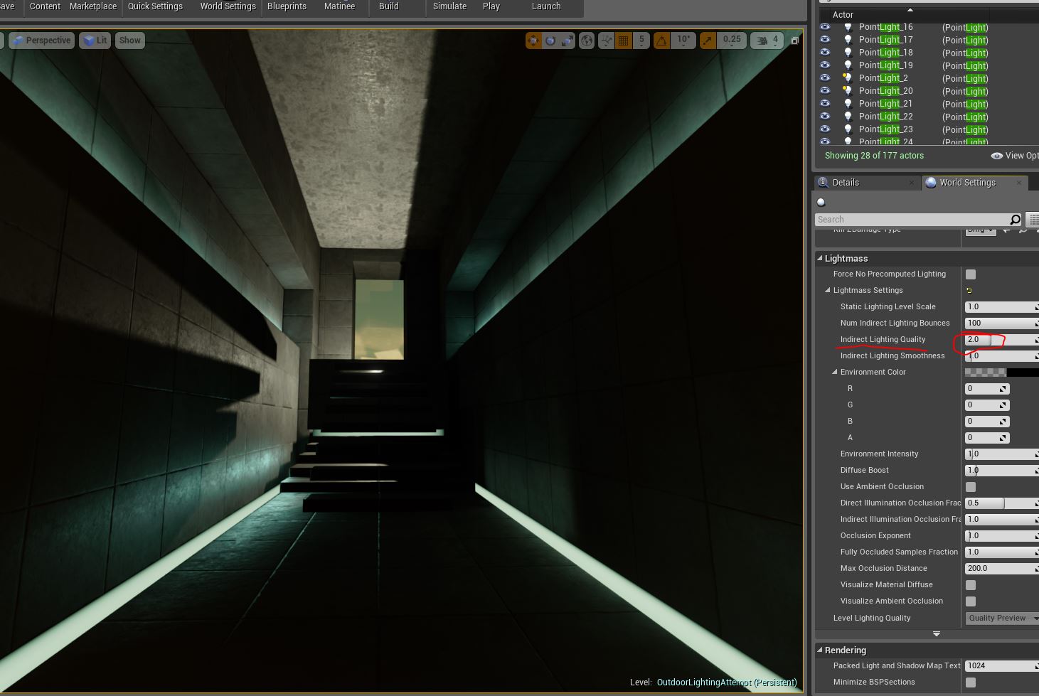Open scale snap 0.25 dropdown
1039x696 pixels.
(x=732, y=41)
